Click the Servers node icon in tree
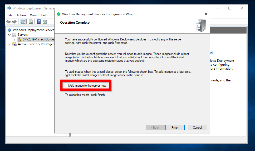 14,35
